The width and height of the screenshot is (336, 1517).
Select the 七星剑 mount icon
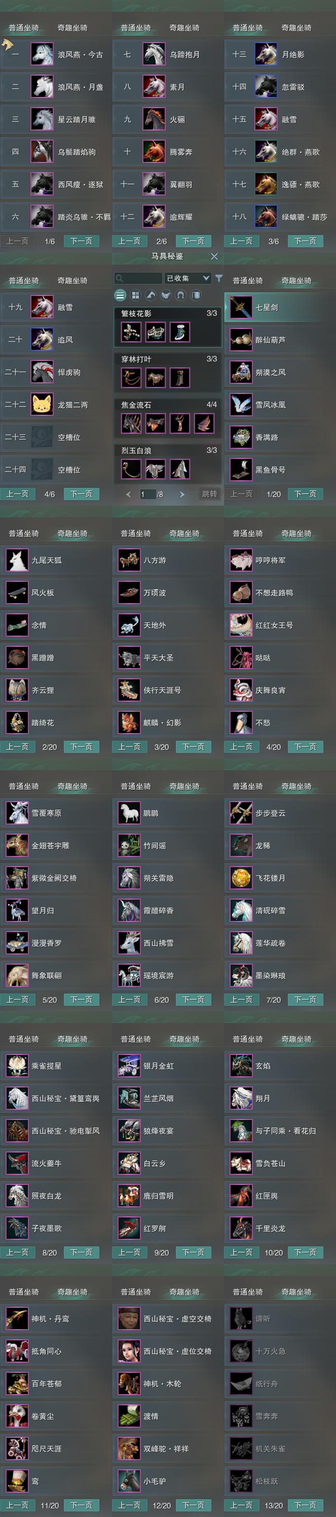coord(241,307)
